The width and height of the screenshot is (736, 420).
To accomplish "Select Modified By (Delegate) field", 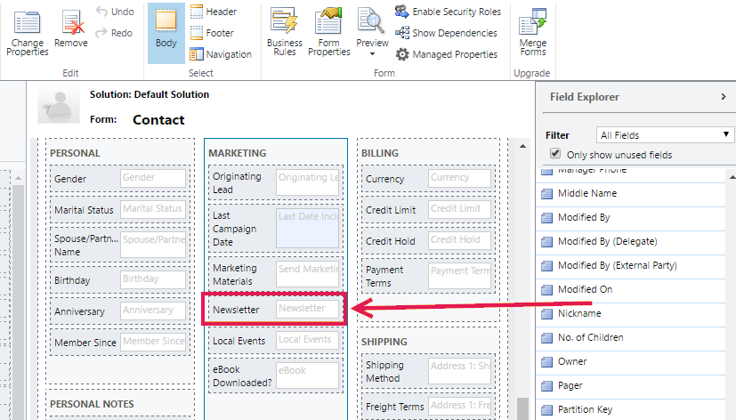I will coord(631,241).
